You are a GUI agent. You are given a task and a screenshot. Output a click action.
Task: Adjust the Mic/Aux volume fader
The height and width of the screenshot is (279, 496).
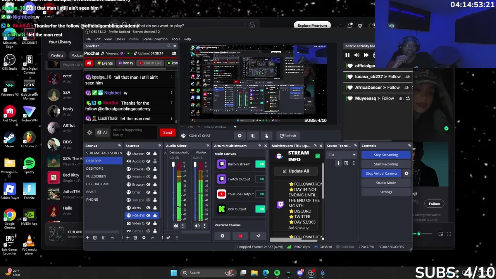195,164
